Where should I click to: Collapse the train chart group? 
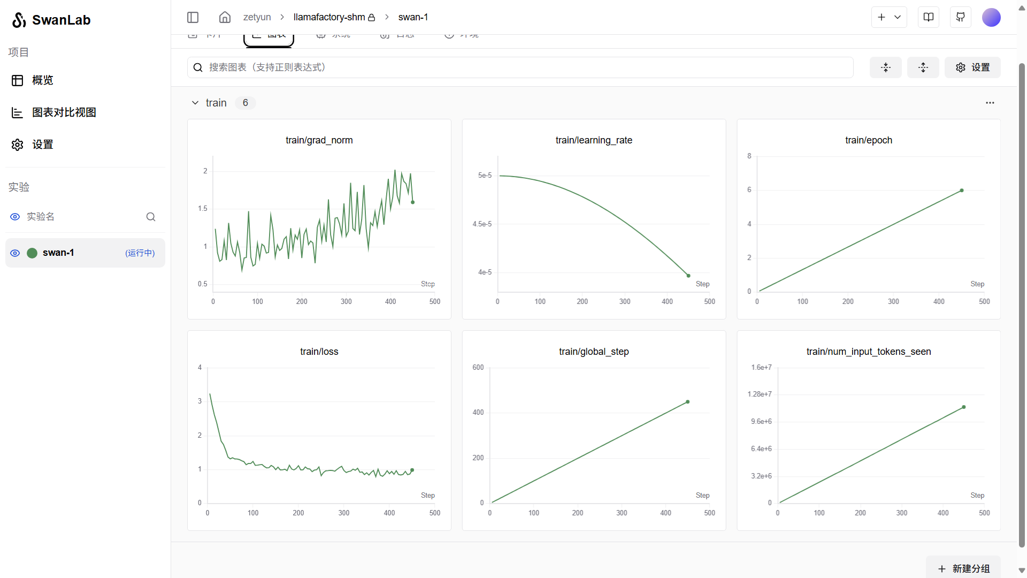tap(195, 103)
